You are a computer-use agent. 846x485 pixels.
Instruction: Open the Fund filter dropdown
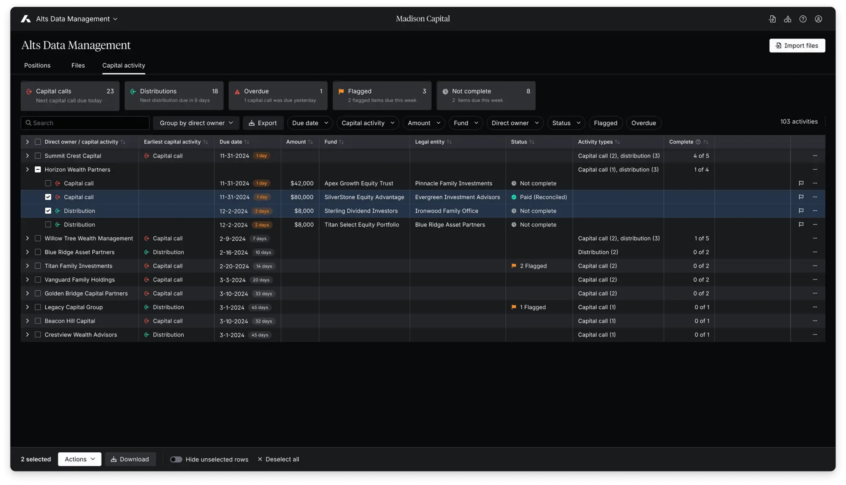pyautogui.click(x=466, y=123)
